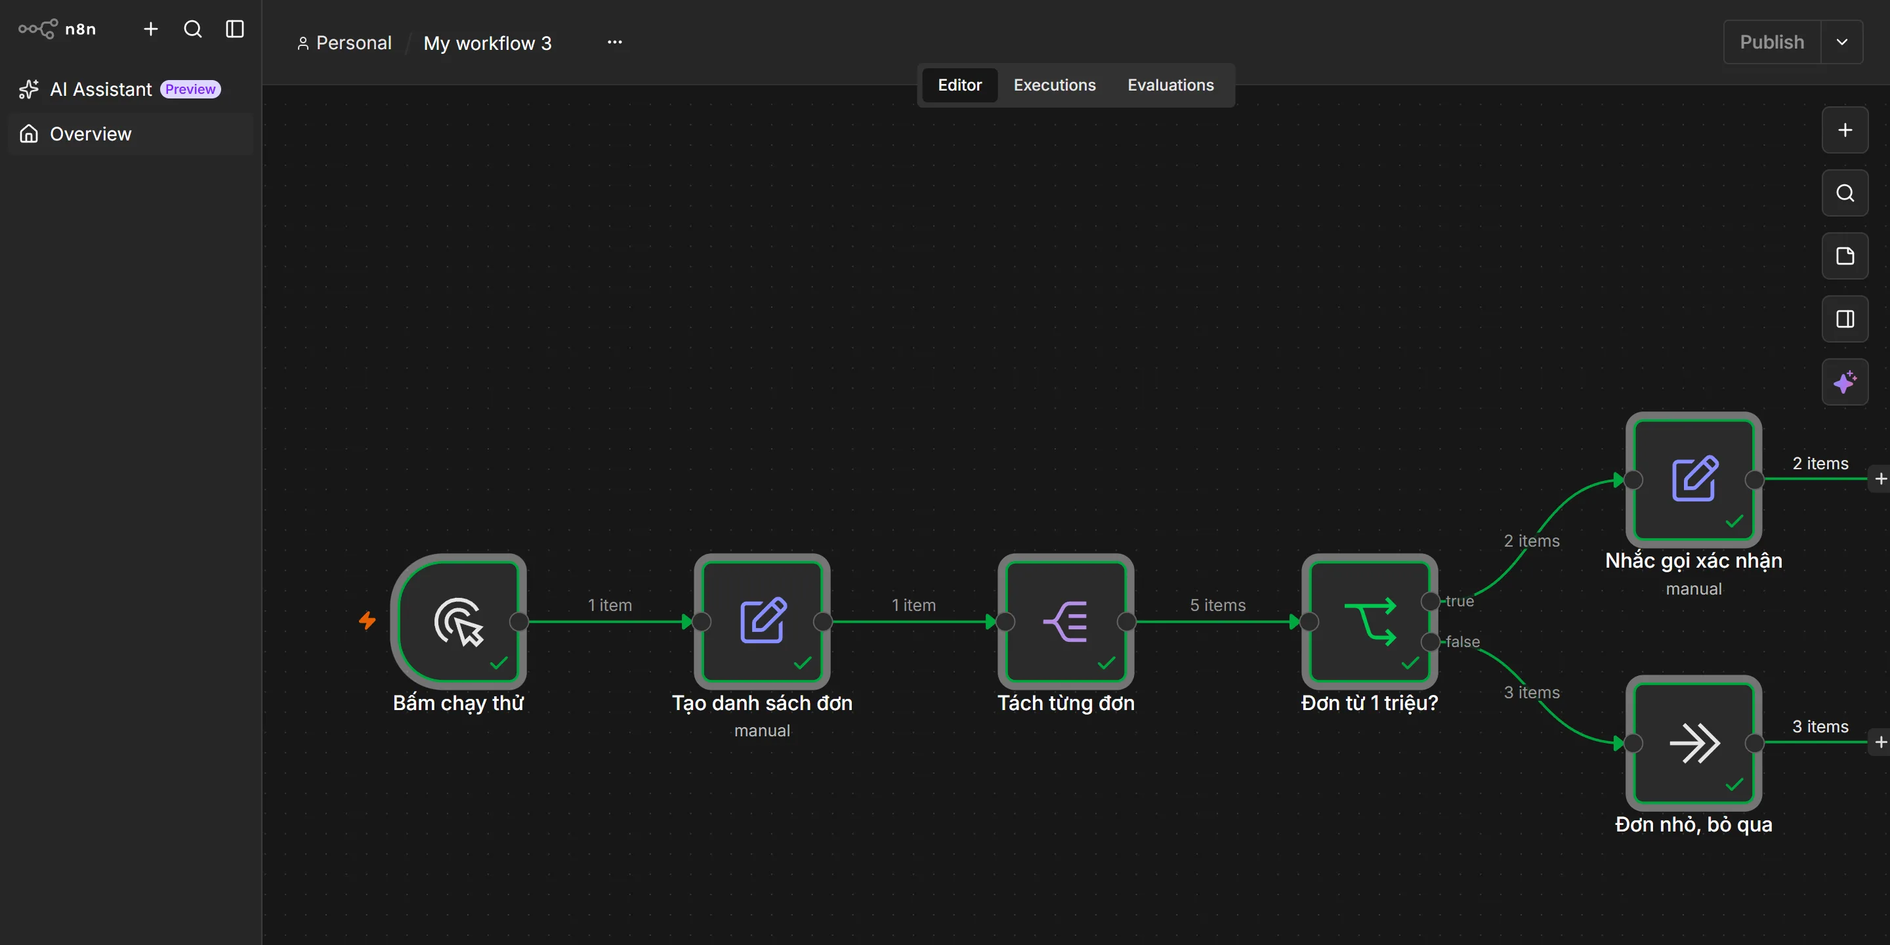This screenshot has height=945, width=1890.
Task: Click output connector of Bấm chạy thử node
Action: pos(518,622)
